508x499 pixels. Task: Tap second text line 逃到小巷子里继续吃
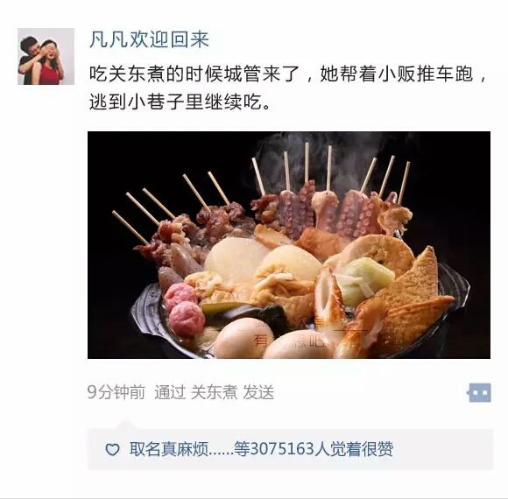pyautogui.click(x=180, y=102)
